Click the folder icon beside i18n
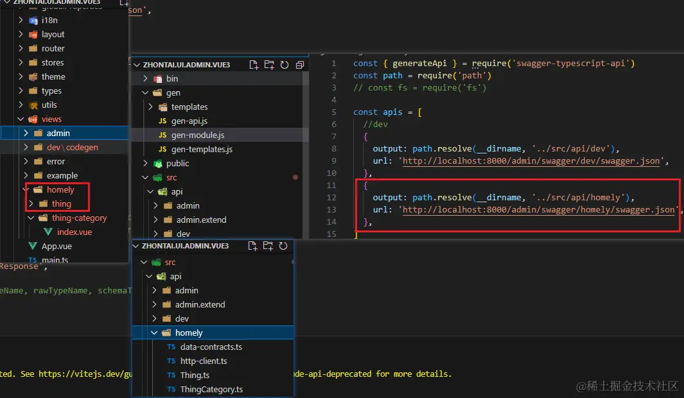Screen dimensions: 684x398 (x=33, y=20)
